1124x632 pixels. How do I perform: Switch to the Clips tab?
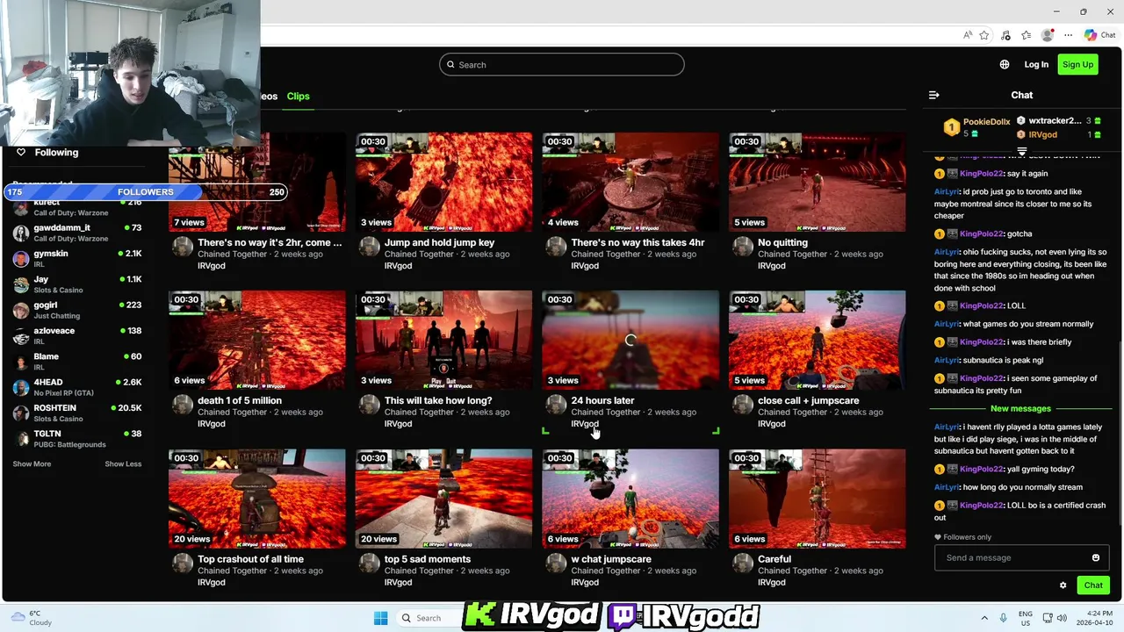click(299, 96)
